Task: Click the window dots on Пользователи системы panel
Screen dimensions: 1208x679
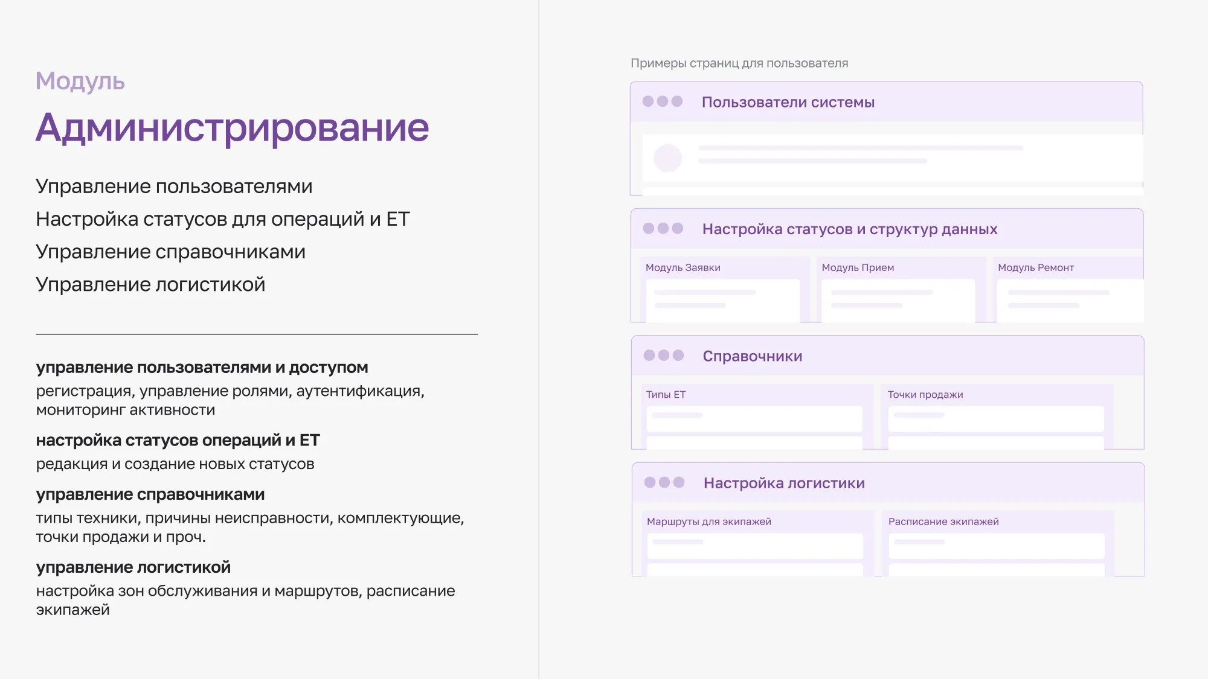Action: coord(663,102)
